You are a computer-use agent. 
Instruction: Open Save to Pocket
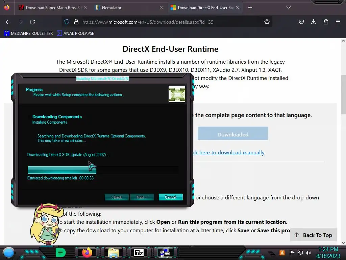(x=301, y=22)
